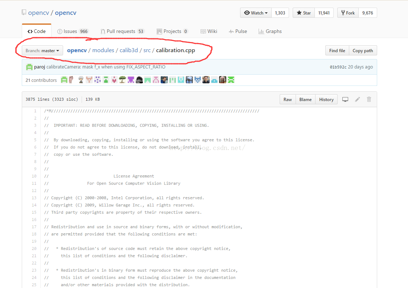Open the cyan W-shaped identicon contributor avatar
This screenshot has width=408, height=288.
tap(181, 80)
